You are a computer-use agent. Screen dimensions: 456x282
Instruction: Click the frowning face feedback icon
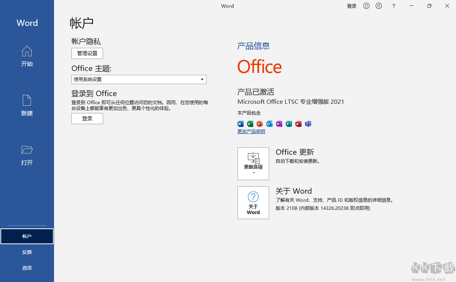click(379, 6)
